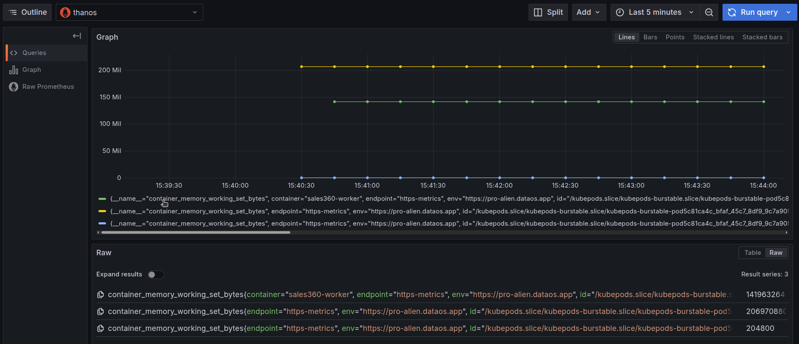
Task: Switch raw view to Table mode
Action: [x=752, y=253]
